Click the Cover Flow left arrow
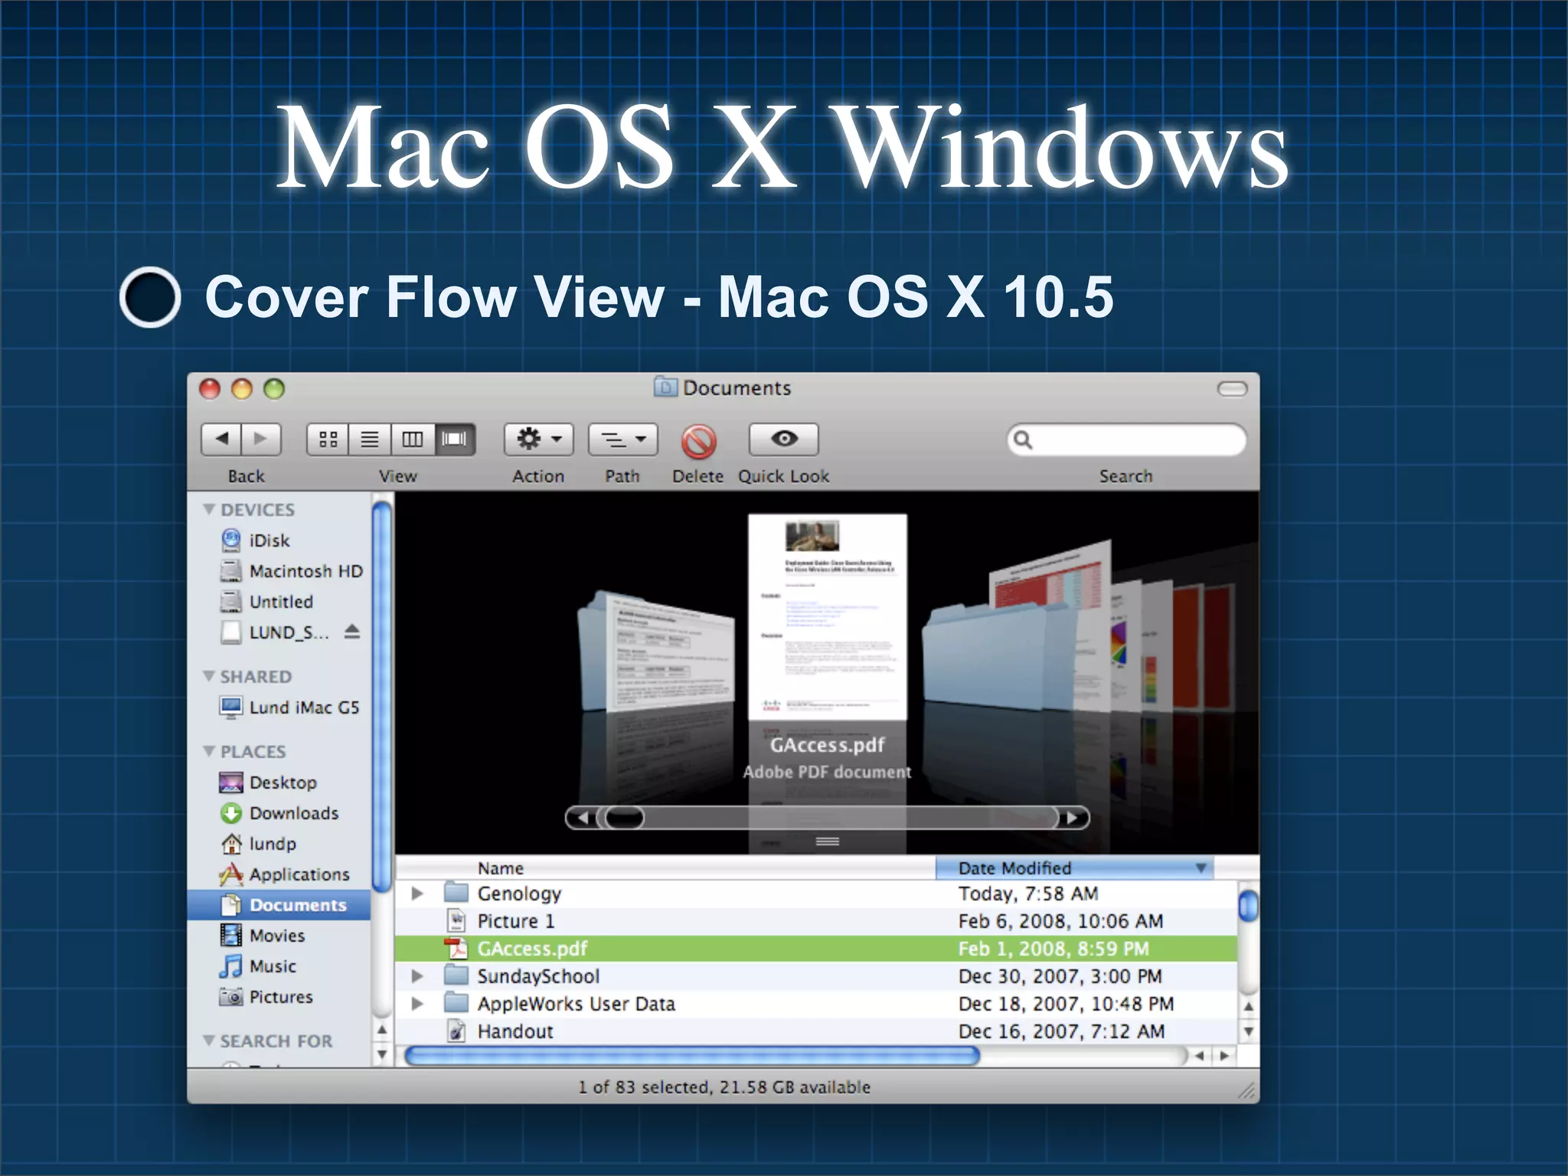1568x1176 pixels. click(583, 818)
